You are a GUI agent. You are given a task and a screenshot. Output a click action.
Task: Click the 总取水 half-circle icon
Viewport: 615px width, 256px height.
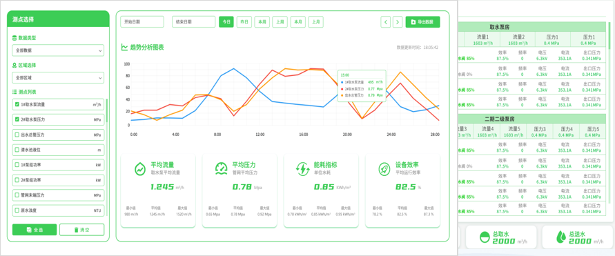tap(485, 237)
